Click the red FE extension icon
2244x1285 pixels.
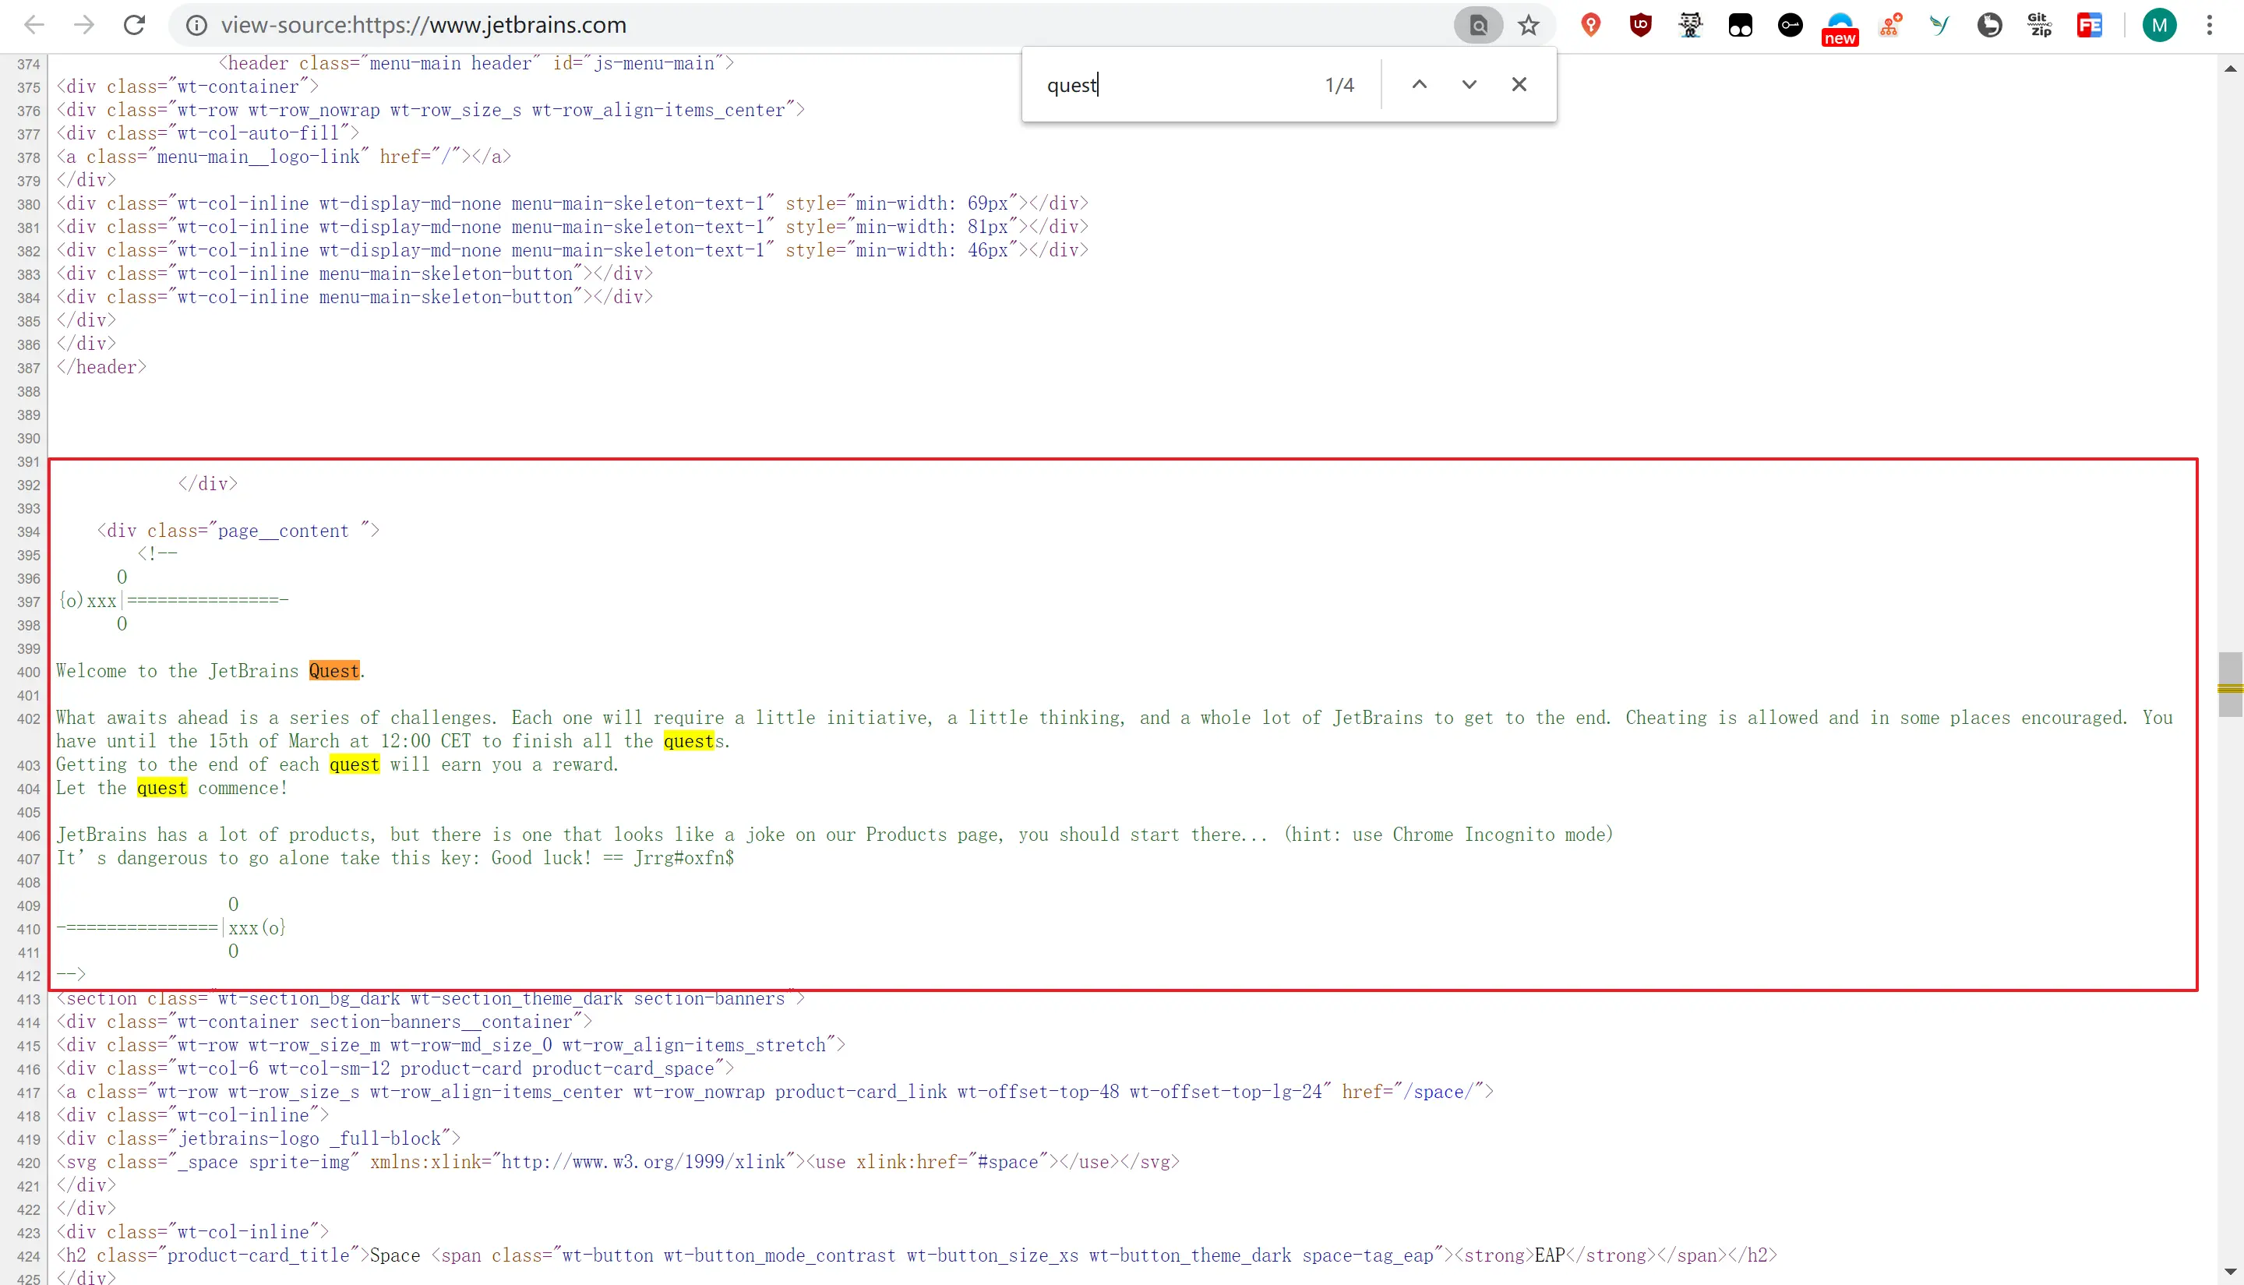tap(2090, 25)
